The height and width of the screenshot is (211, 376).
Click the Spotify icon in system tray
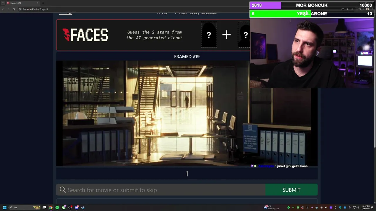(288, 207)
